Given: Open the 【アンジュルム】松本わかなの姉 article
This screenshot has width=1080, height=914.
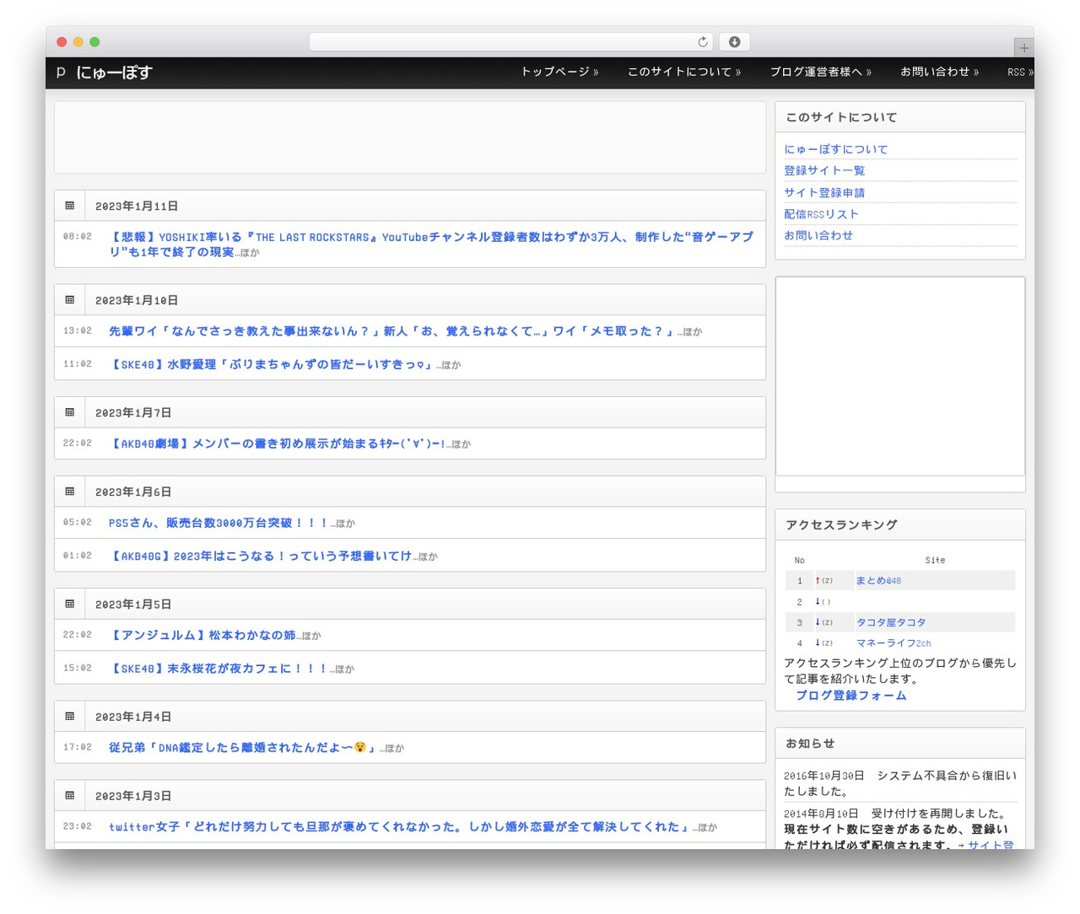Looking at the screenshot, I should click(202, 635).
